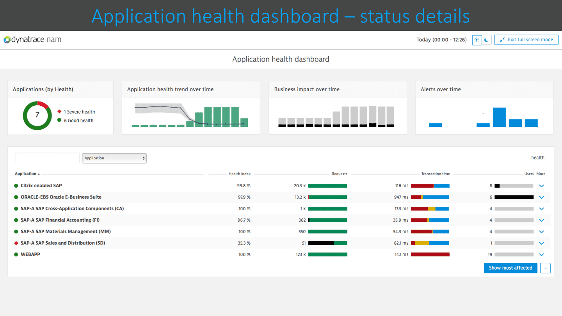Screen dimensions: 562x316
Task: Open WEBAPP application row
Action: pos(30,254)
